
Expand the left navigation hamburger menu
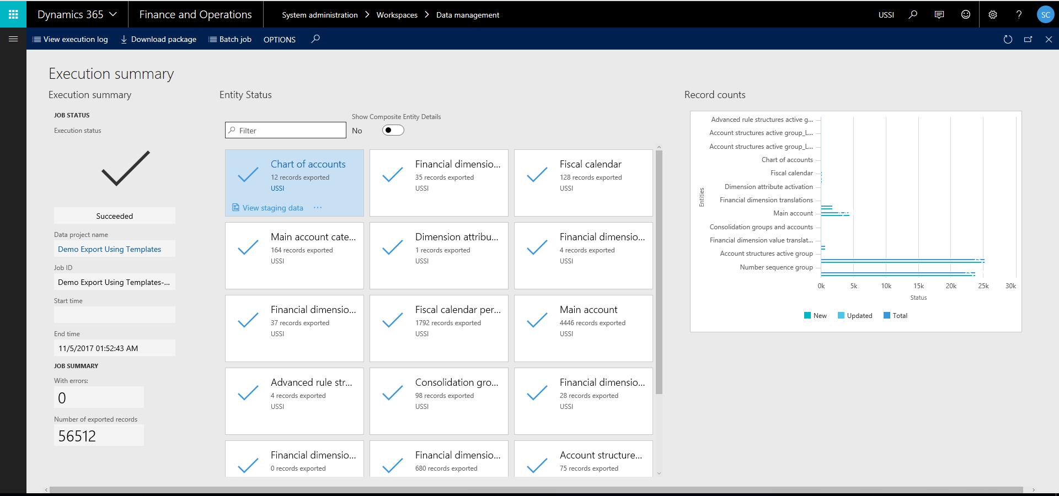point(13,39)
